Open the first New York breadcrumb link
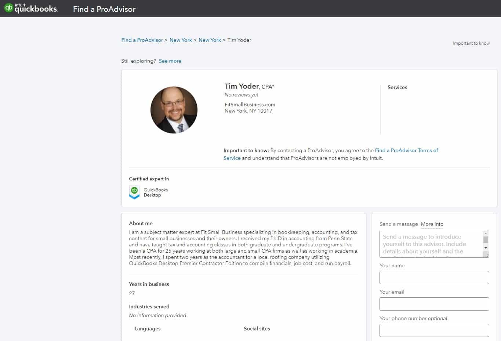This screenshot has width=501, height=341. 181,40
